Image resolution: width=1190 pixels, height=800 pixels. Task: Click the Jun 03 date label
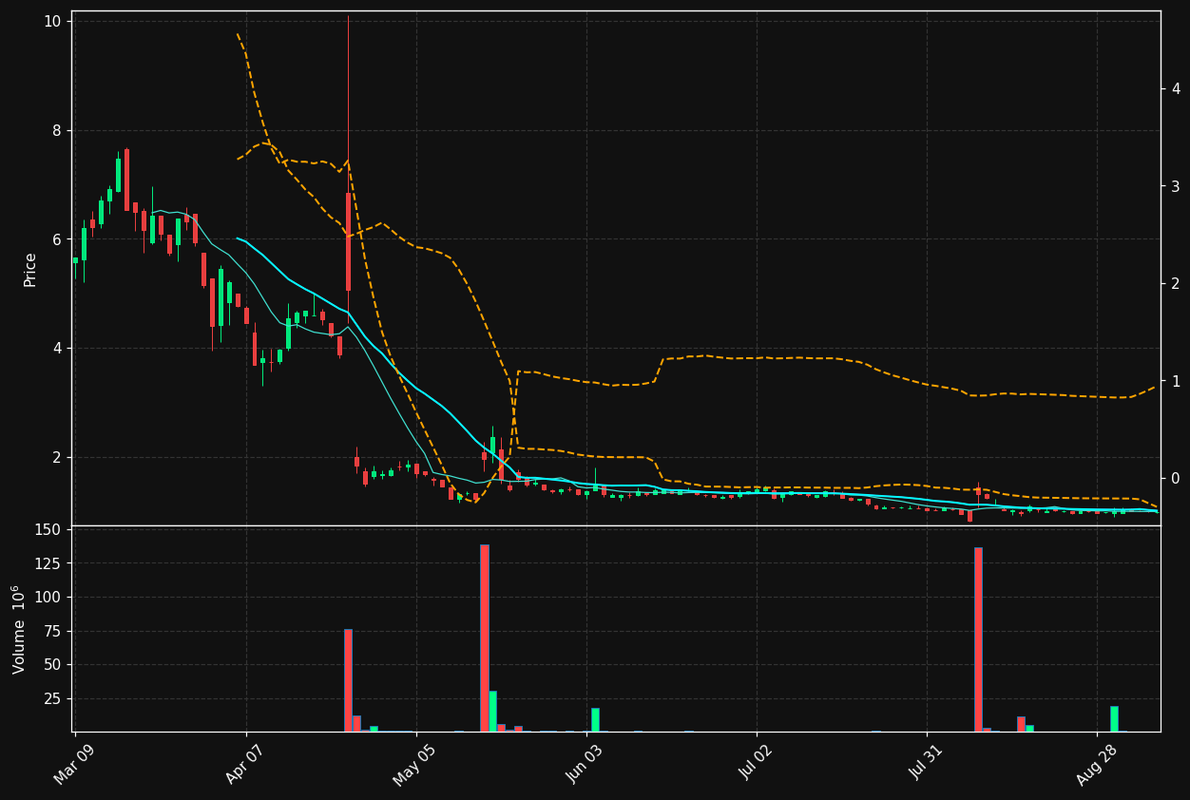[x=585, y=764]
